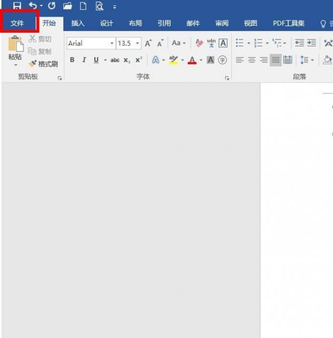The image size is (333, 338).
Task: Click the Numbering list icon
Action: tap(258, 43)
